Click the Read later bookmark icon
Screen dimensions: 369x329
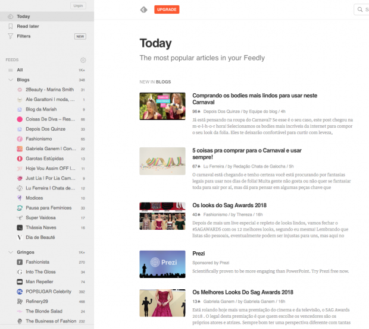pyautogui.click(x=10, y=26)
